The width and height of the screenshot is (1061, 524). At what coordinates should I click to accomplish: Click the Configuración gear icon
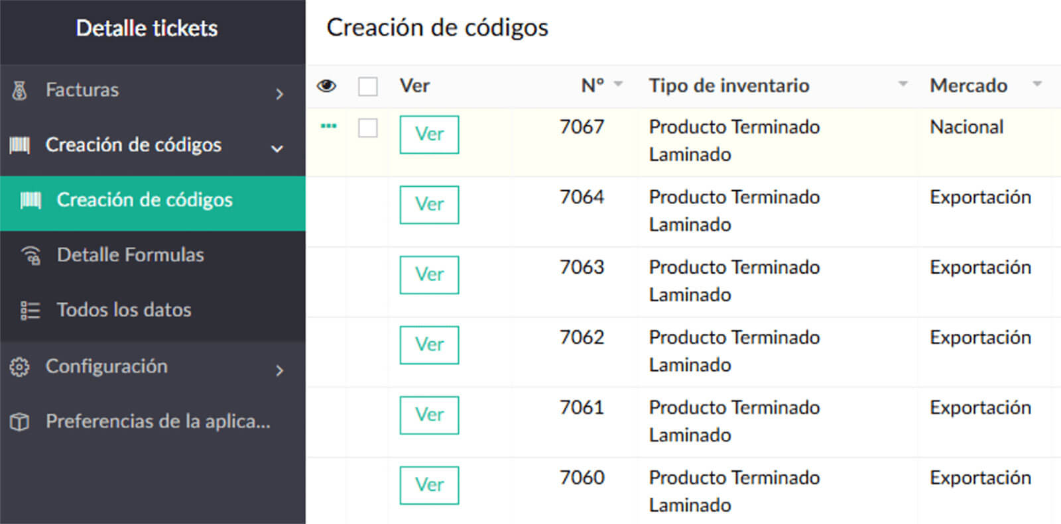[20, 366]
